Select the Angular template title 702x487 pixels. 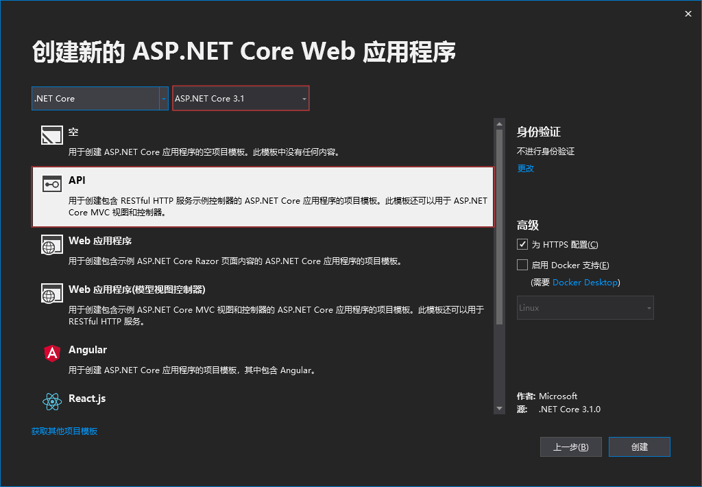(x=88, y=349)
